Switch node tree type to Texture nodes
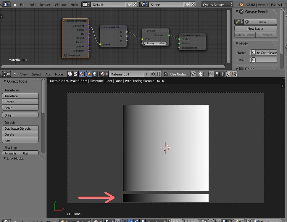 click(x=75, y=74)
